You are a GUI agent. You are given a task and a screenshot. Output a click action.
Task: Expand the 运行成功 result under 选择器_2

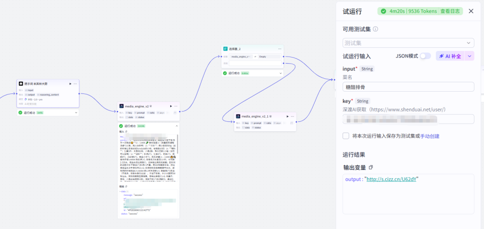pyautogui.click(x=281, y=73)
